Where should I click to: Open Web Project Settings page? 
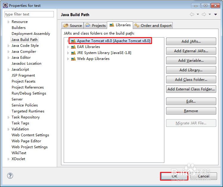click(29, 147)
